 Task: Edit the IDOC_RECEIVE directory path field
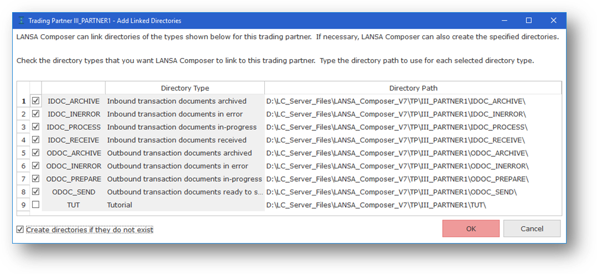point(396,140)
